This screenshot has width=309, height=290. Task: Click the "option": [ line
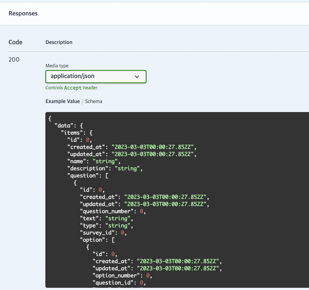click(x=97, y=240)
